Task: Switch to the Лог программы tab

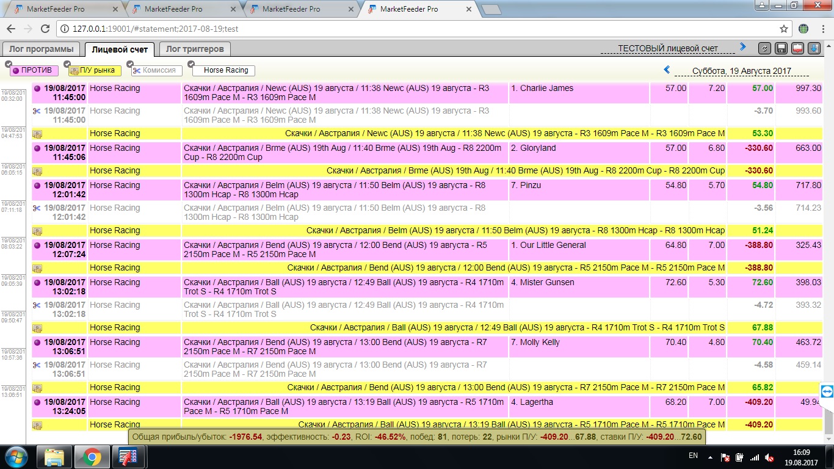Action: coord(41,49)
